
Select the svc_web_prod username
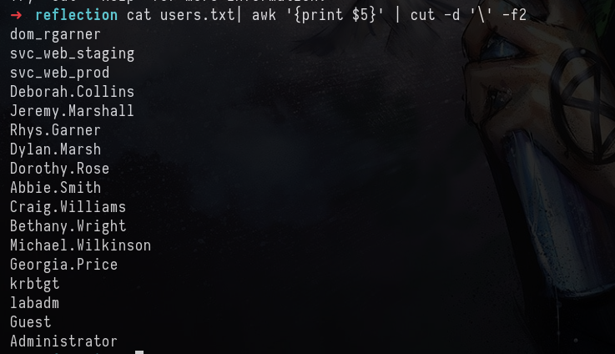click(x=59, y=73)
